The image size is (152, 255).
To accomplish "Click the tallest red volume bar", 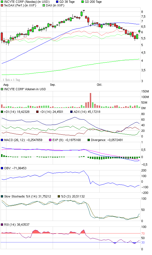I will pyautogui.click(x=90, y=100).
